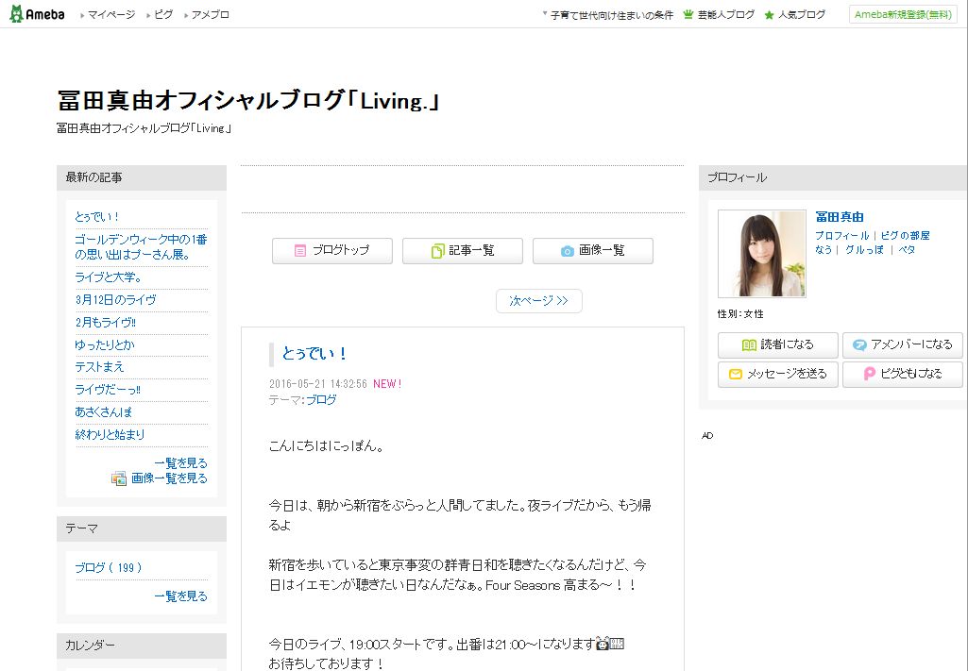Click the AD label in the right column

(707, 435)
